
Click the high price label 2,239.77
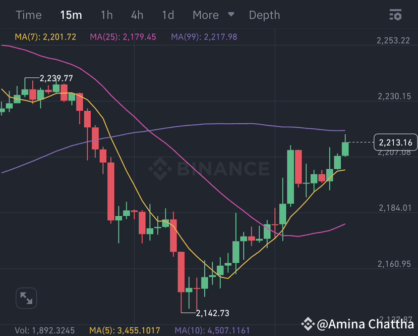click(x=55, y=78)
